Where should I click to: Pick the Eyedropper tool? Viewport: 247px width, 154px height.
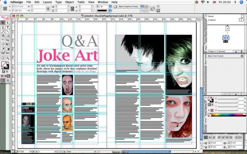coord(3,49)
